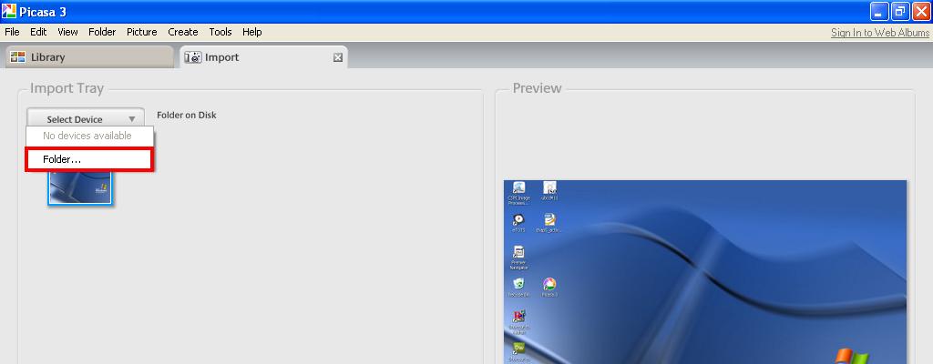Click the Picasa logo in the title bar
This screenshot has width=933, height=364.
click(x=10, y=11)
